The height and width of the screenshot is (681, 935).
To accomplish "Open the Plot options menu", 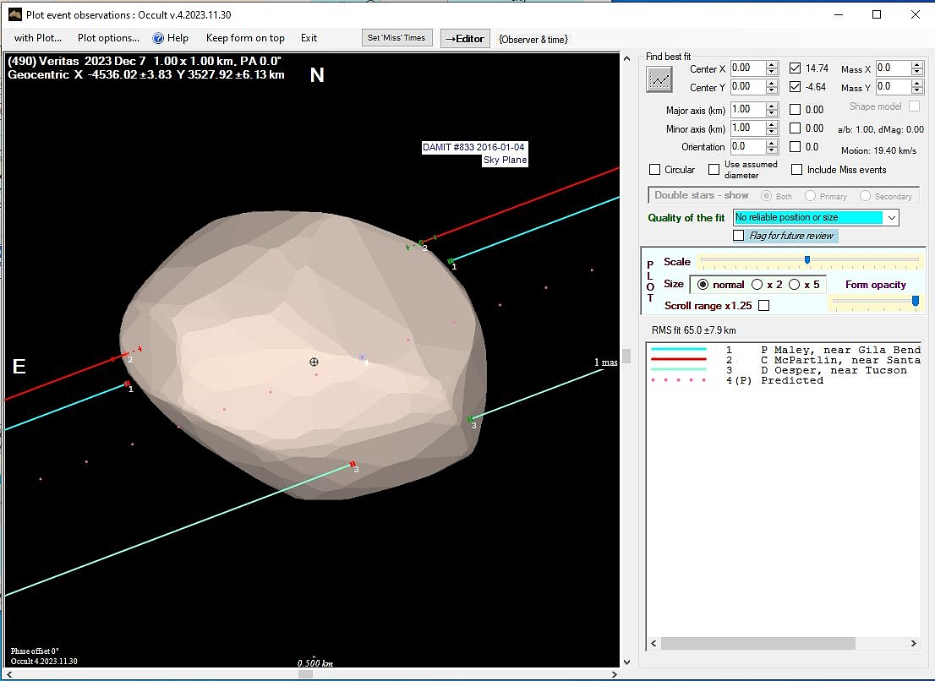I will [108, 38].
